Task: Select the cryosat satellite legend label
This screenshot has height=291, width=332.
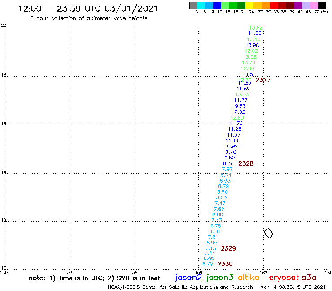Action: (284, 278)
